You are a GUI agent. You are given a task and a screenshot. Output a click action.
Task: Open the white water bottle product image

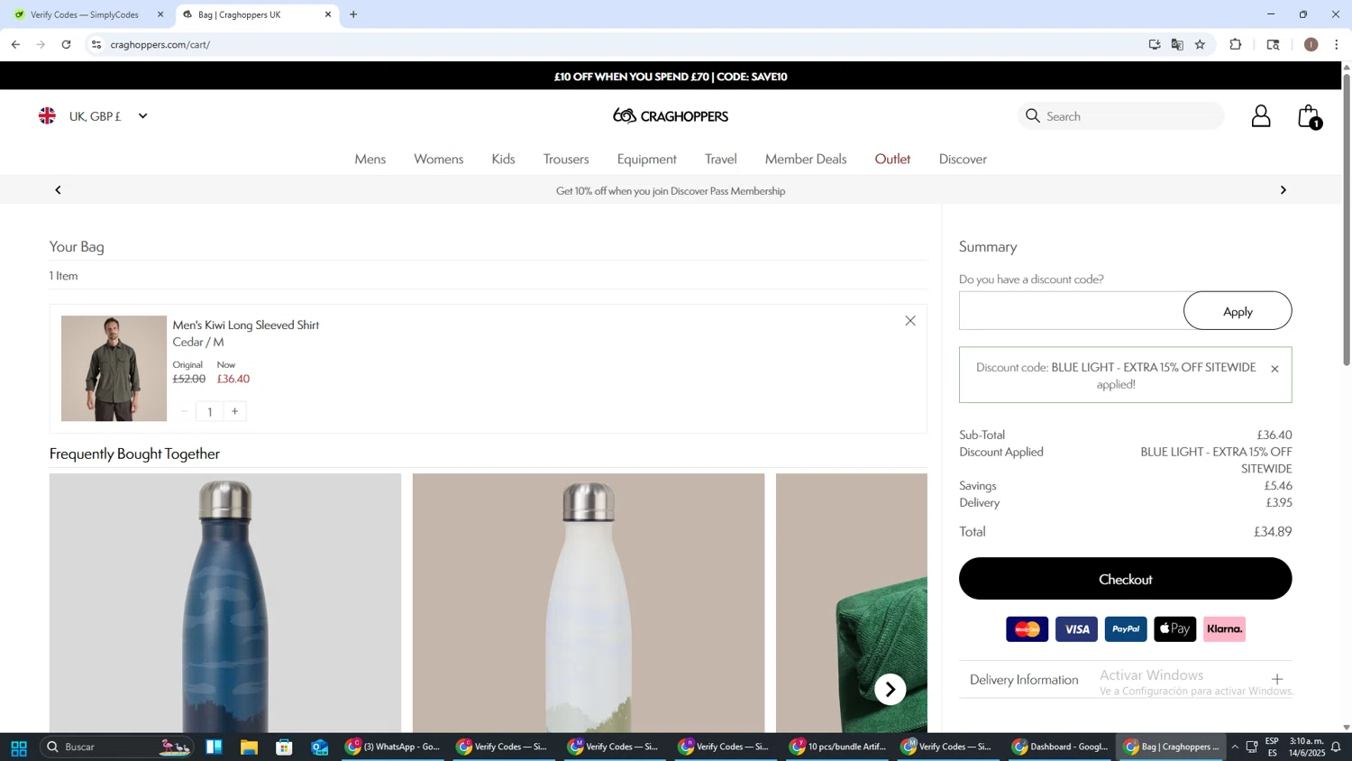[589, 603]
